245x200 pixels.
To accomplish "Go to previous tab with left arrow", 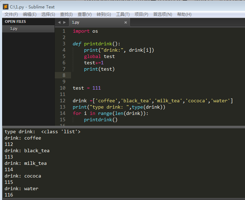I will 59,22.
